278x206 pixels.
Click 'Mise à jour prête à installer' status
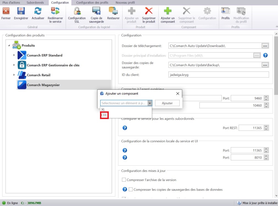coord(260,203)
